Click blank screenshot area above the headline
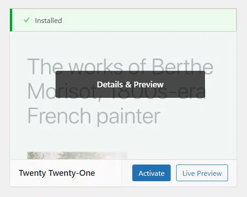247x197 pixels. pos(123,44)
